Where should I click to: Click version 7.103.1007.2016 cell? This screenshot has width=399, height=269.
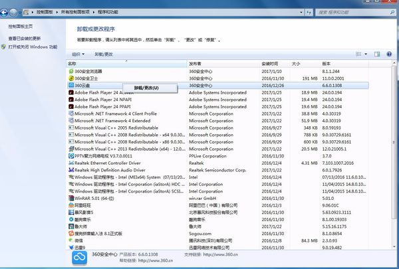click(338, 163)
